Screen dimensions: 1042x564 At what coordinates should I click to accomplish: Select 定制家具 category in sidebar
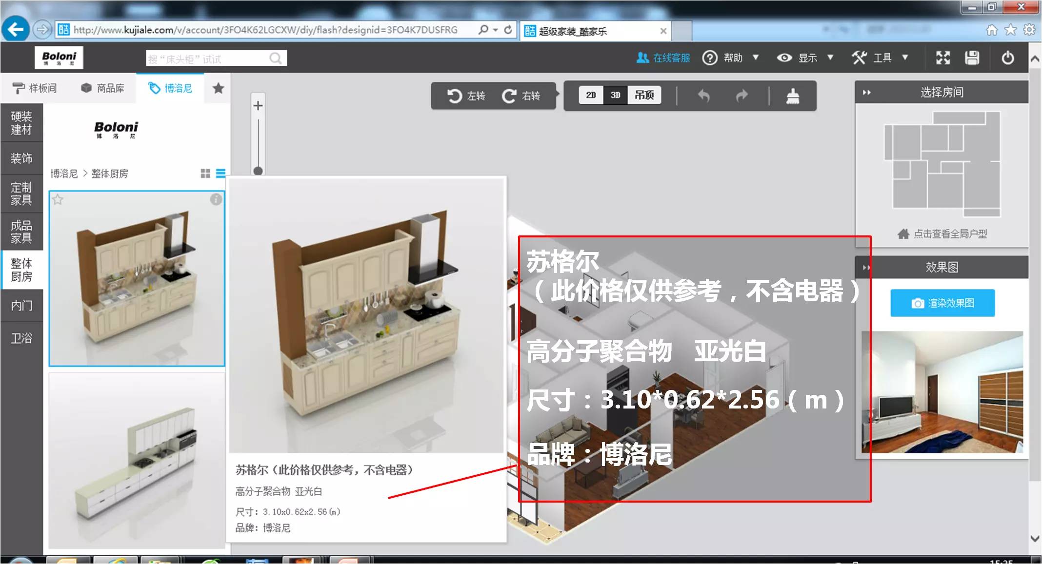click(x=21, y=194)
